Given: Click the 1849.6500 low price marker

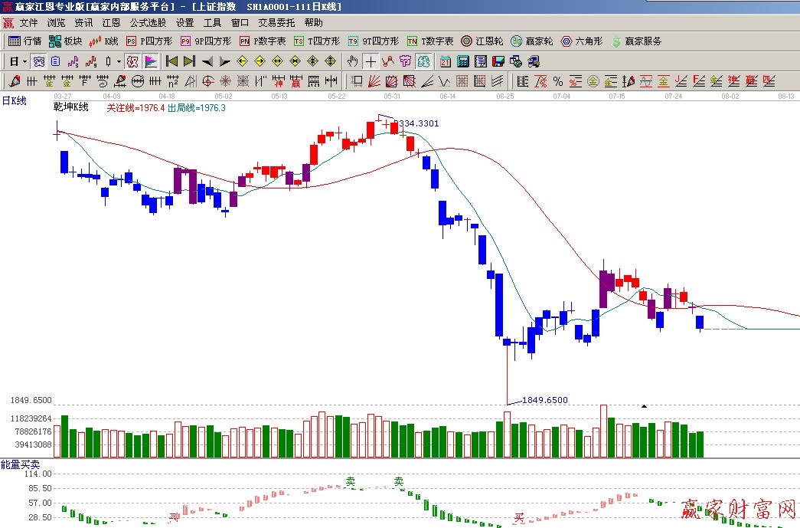Looking at the screenshot, I should (x=544, y=400).
